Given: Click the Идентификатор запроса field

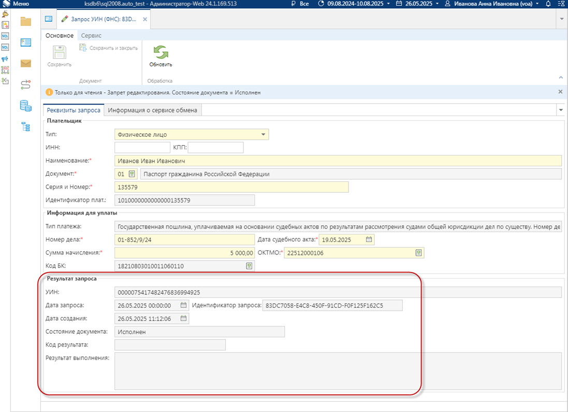Looking at the screenshot, I should coord(332,305).
